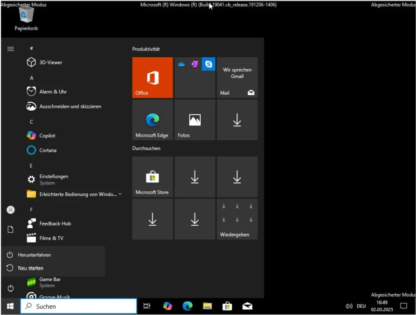Open the Mail tile
The width and height of the screenshot is (416, 315).
click(237, 78)
